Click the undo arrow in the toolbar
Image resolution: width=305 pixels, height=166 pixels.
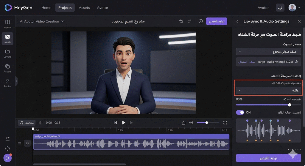click(x=181, y=21)
